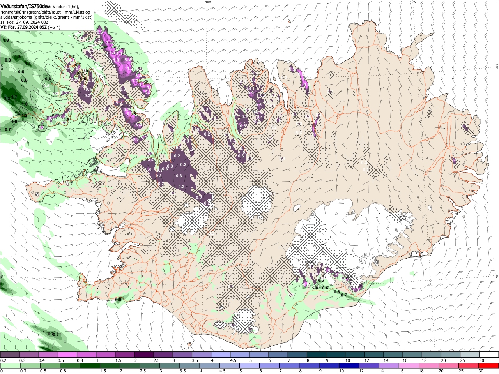The width and height of the screenshot is (499, 374).
Task: Click the VT: Fös. 27.09.2024 05Z text
Action: (24, 28)
